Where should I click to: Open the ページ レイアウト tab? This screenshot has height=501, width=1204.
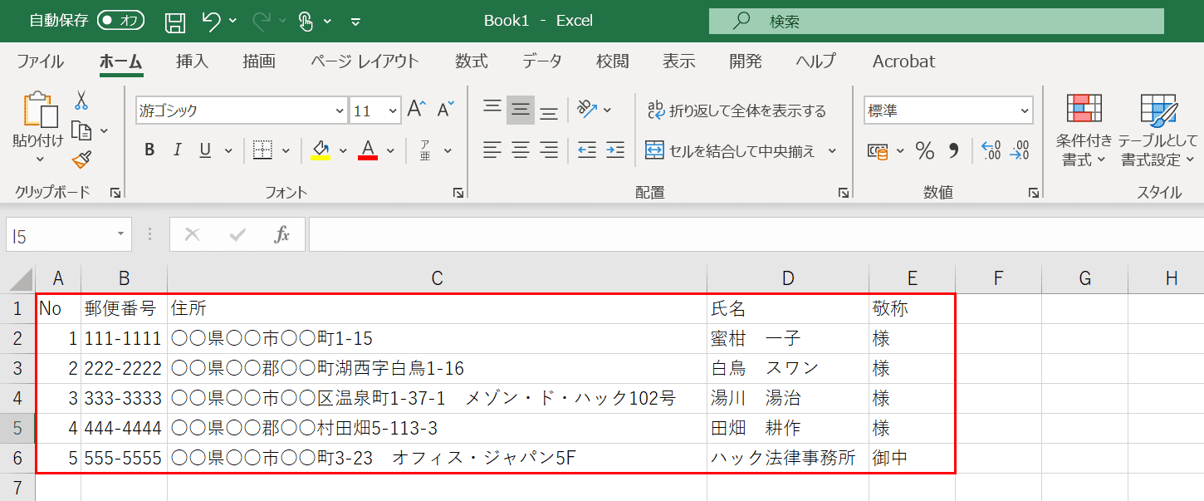(365, 61)
